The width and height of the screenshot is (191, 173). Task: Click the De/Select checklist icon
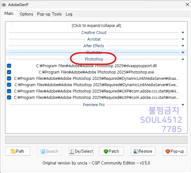(x=72, y=151)
